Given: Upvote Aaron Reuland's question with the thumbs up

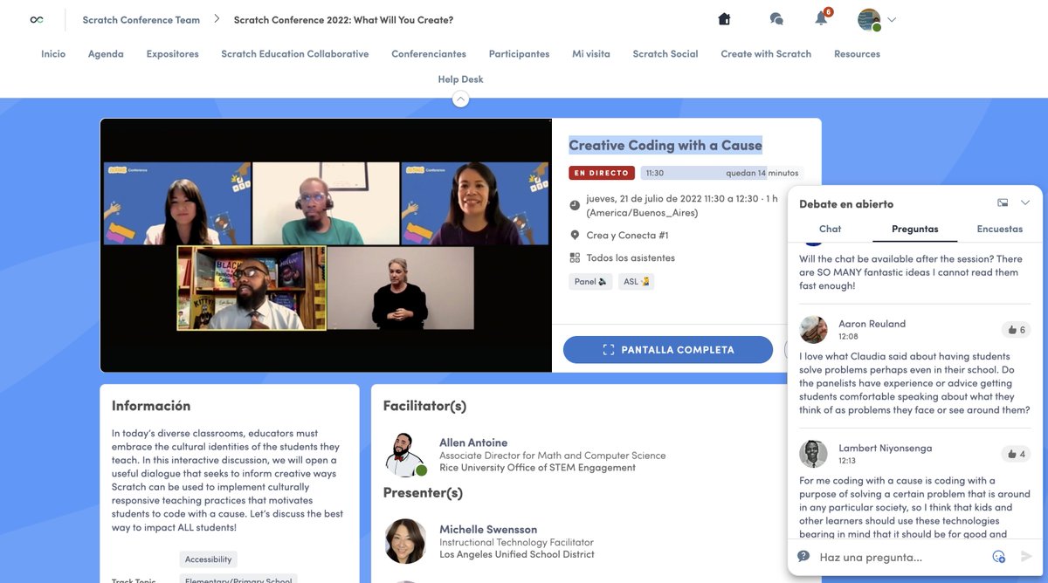Looking at the screenshot, I should tap(1015, 330).
